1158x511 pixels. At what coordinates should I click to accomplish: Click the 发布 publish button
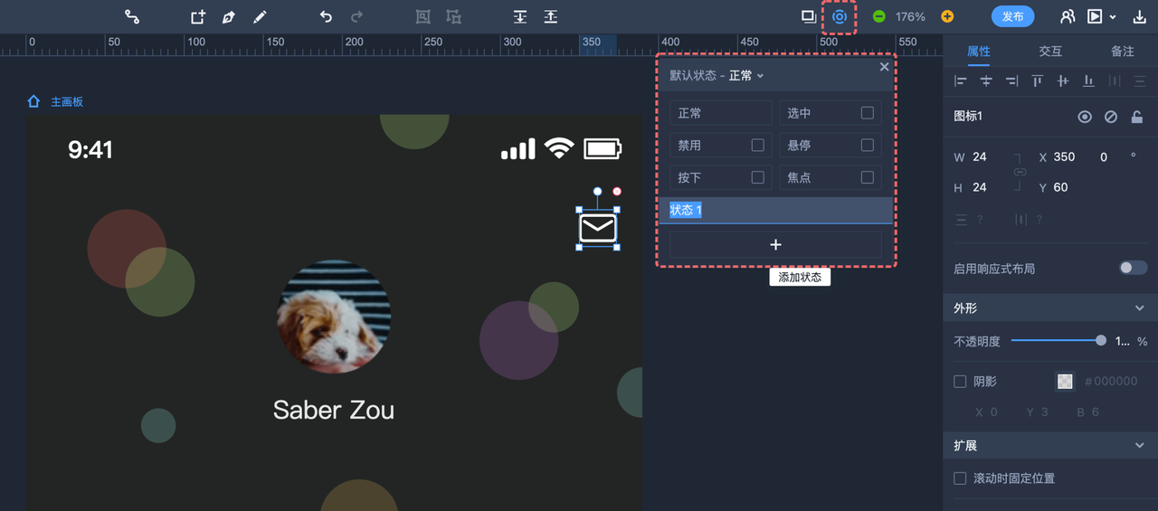point(1013,16)
